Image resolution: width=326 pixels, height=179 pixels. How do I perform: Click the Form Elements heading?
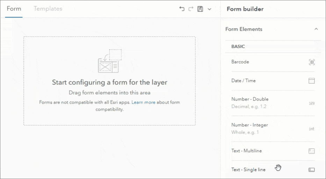pyautogui.click(x=244, y=29)
